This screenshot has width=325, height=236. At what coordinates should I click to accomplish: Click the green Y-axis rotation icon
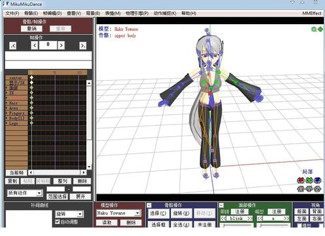(309, 180)
